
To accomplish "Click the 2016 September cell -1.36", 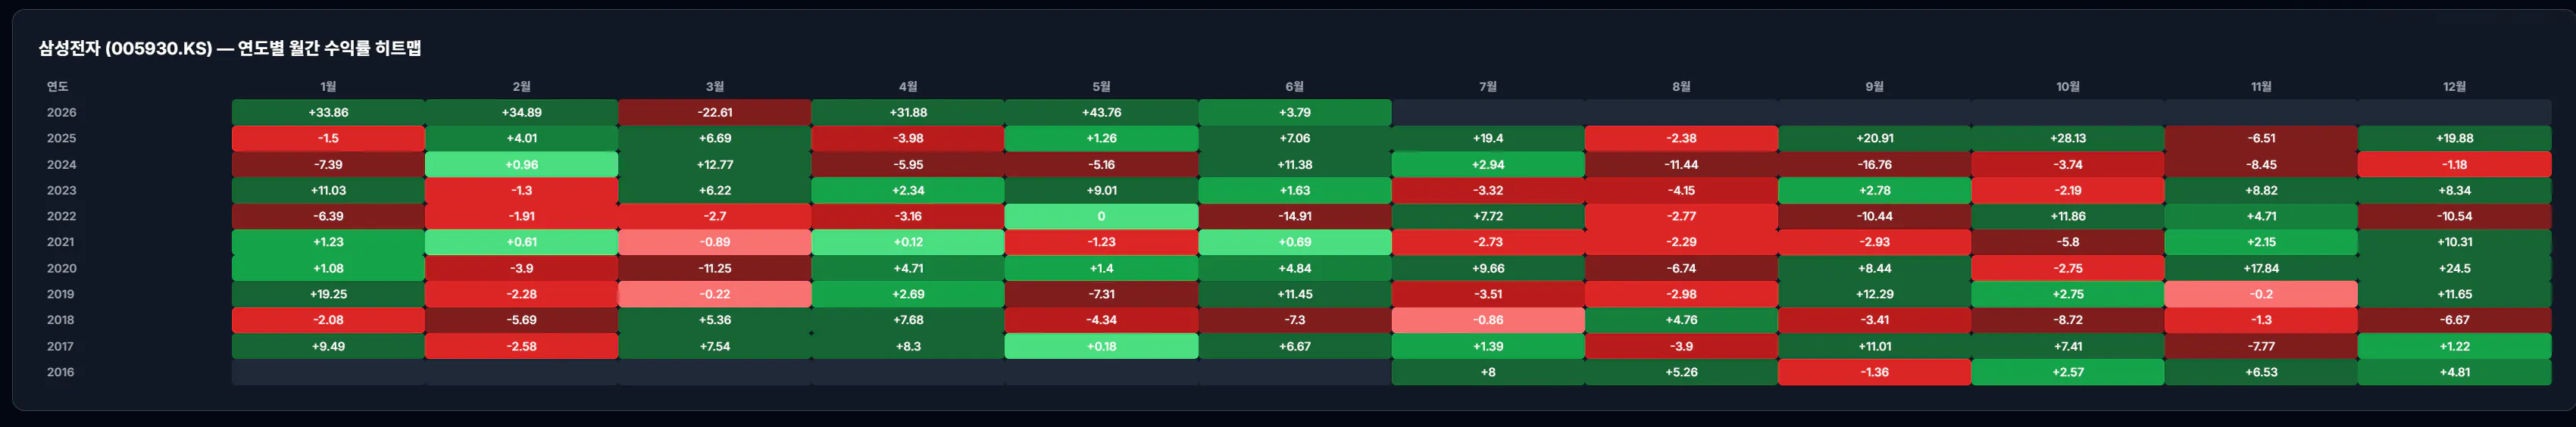I will (1874, 372).
